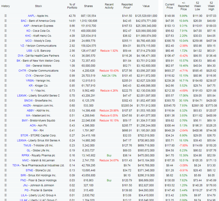The width and height of the screenshot is (219, 201).
Task: Open the RPRX ticker link
Action: [25, 155]
